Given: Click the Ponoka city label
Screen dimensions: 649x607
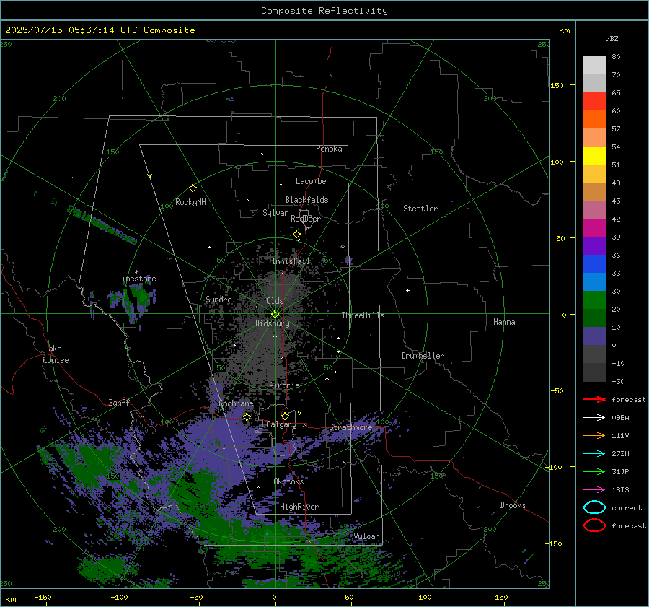Looking at the screenshot, I should (x=329, y=149).
